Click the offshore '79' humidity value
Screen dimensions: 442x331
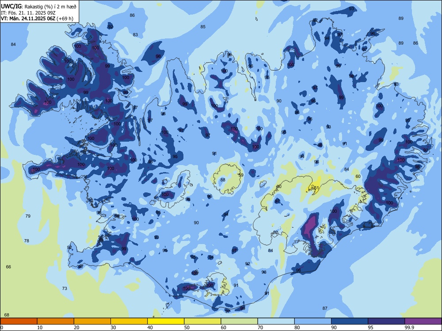(x=27, y=216)
